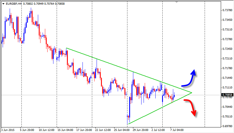Click the 0.71780 price axis label
Image resolution: width=234 pixels, height=133 pixels.
coord(228,68)
